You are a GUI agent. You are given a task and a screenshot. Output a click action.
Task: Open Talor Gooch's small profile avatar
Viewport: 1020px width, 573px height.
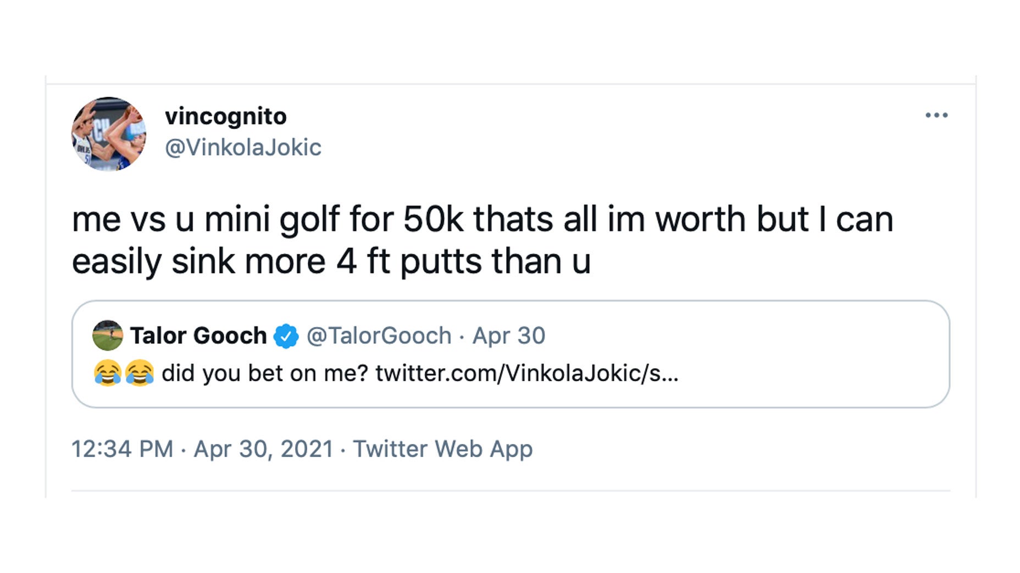click(x=107, y=335)
